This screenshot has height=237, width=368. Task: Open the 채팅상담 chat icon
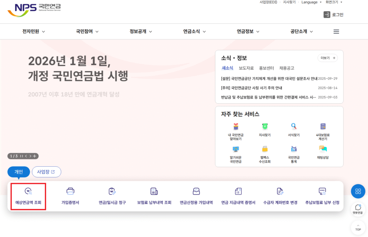tap(323, 149)
